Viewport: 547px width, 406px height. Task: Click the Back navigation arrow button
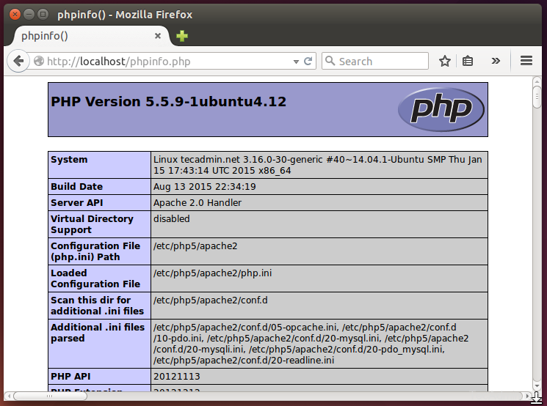[x=18, y=62]
